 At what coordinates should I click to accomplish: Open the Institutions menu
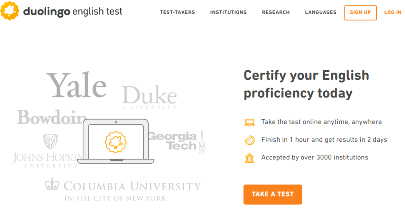[x=228, y=12]
